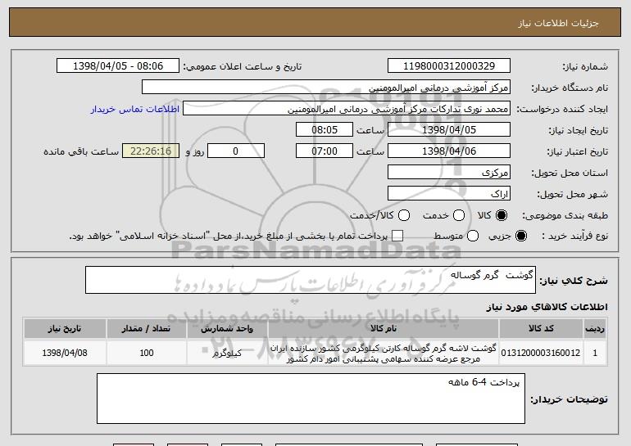Click the طبقه بندی موضوعی label

[x=565, y=216]
